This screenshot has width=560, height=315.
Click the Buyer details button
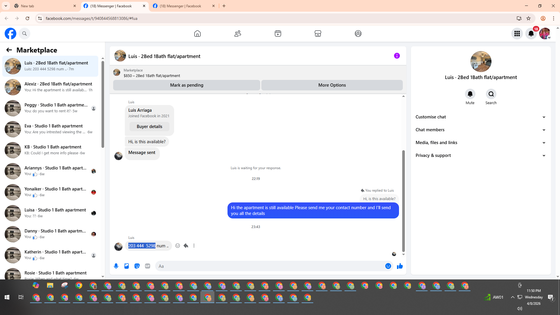149,127
